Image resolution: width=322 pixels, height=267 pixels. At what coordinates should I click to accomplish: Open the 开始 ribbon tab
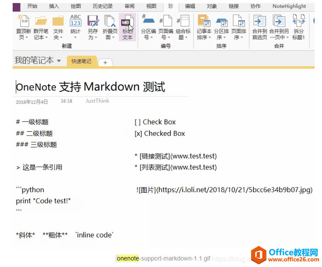tap(32, 6)
